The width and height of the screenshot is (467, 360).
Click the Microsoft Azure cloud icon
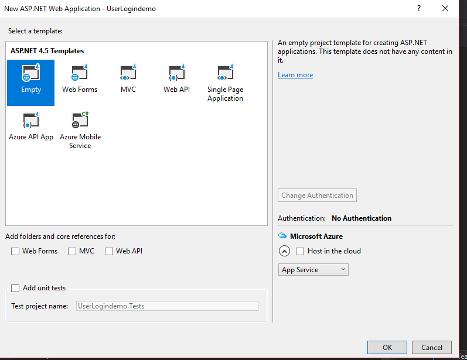282,236
